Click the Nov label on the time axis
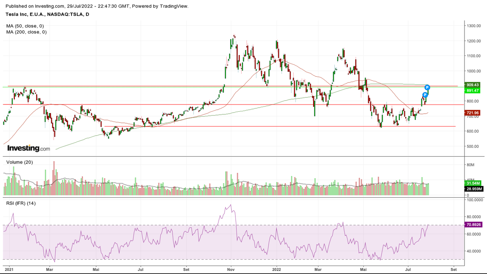 (x=231, y=269)
